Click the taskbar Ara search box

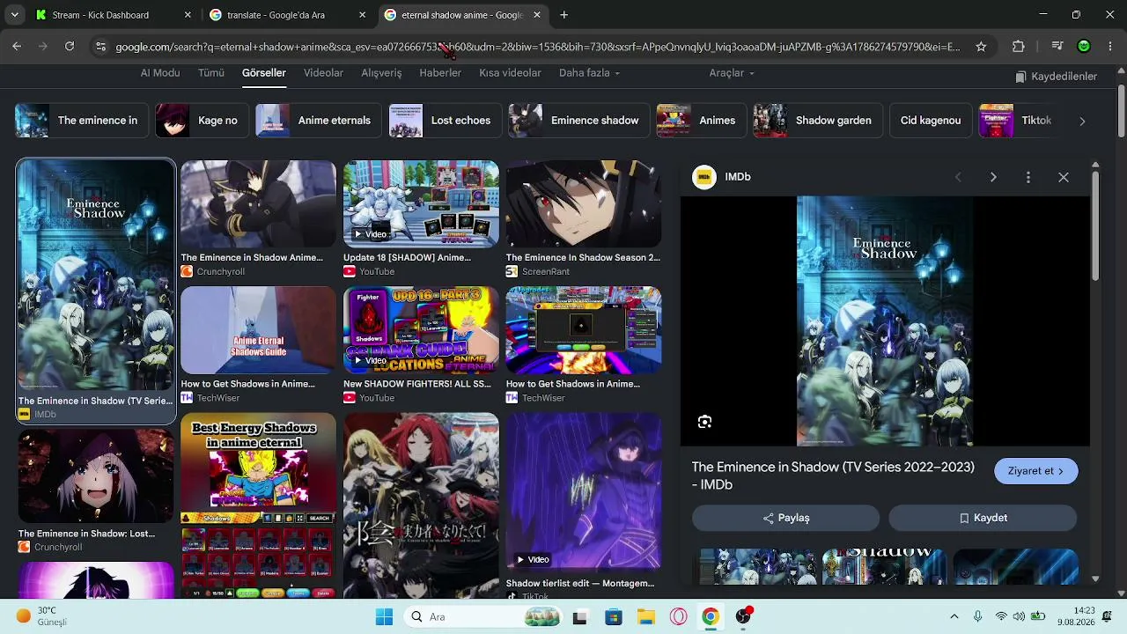coord(482,616)
